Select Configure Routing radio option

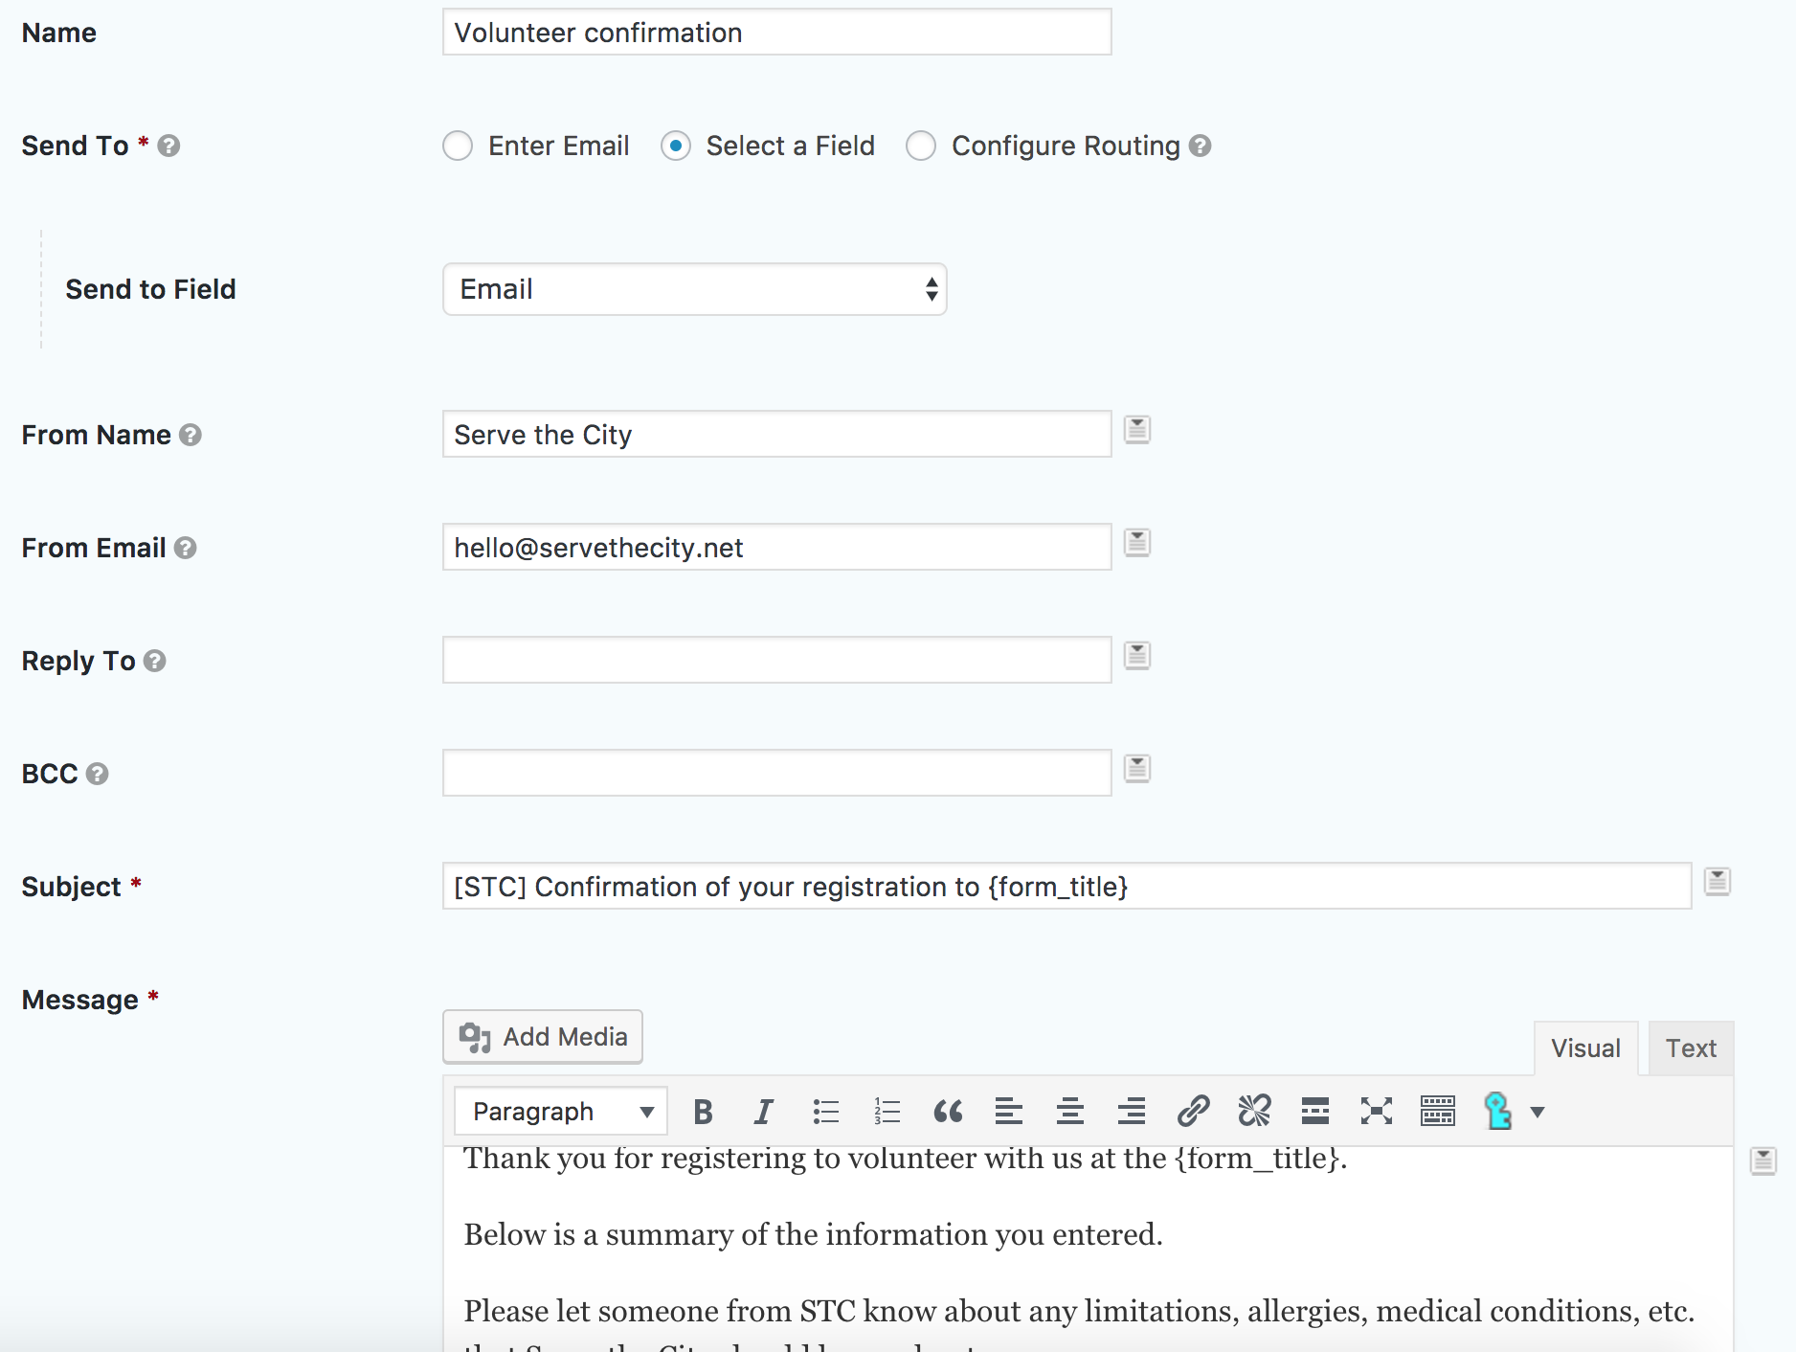pyautogui.click(x=921, y=146)
